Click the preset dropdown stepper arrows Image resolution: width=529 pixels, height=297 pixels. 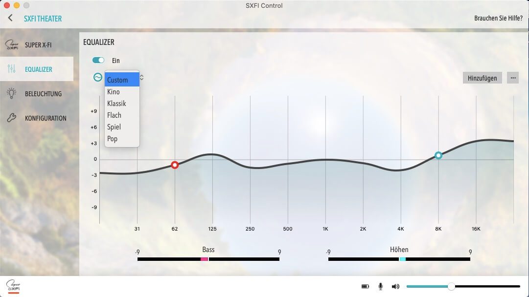pos(142,78)
